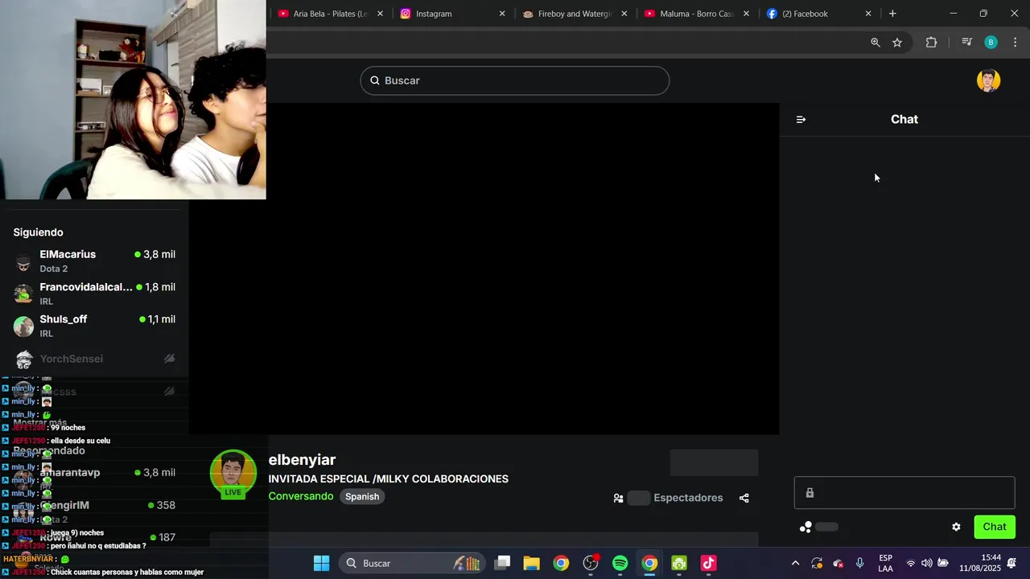Click the Buscar search field
The image size is (1030, 579).
[515, 80]
